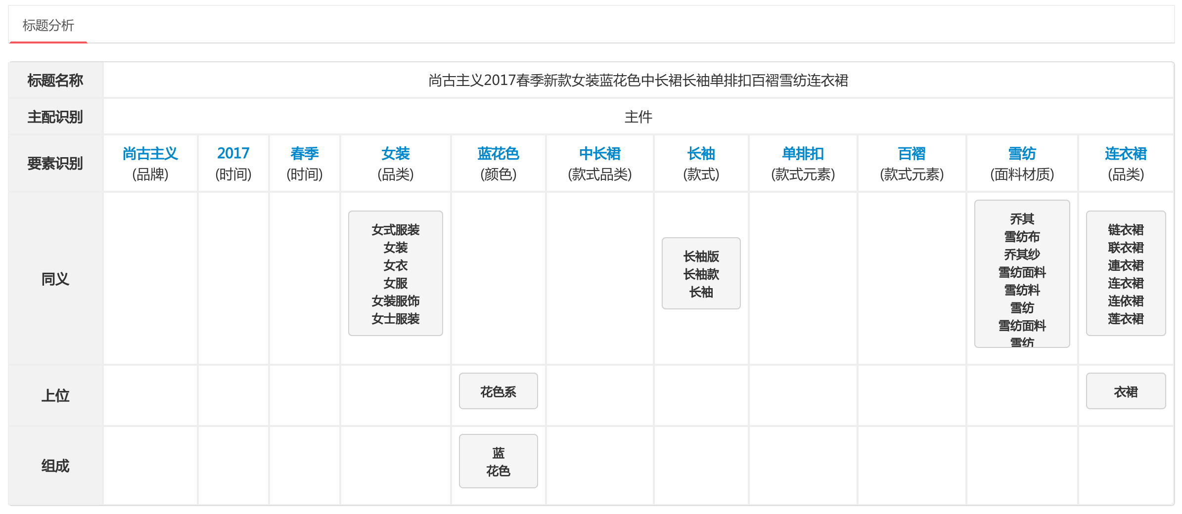Click the blue 女装 element header
This screenshot has width=1182, height=514.
click(x=396, y=154)
